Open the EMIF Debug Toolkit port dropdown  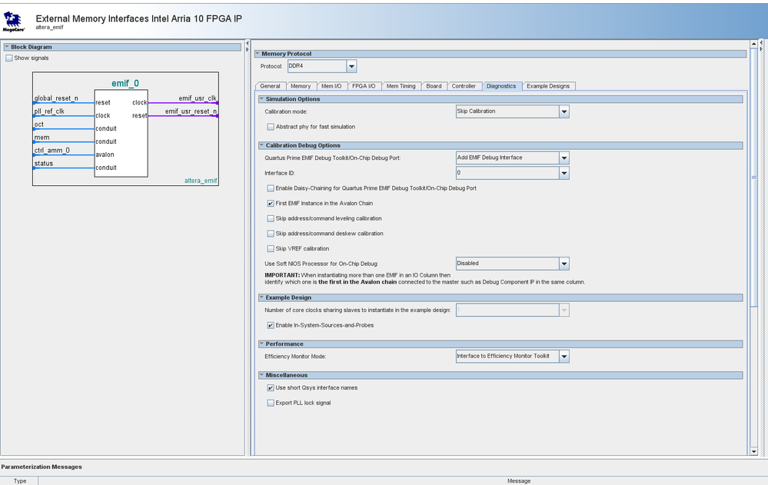(x=564, y=158)
